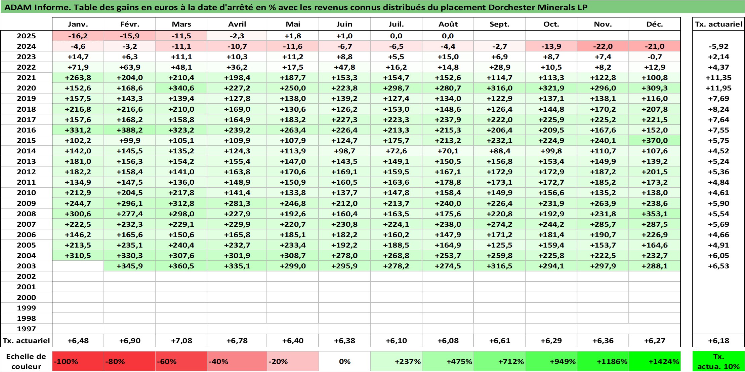745x372 pixels.
Task: Click the +6,53 actuarial rate for 2003
Action: pyautogui.click(x=718, y=266)
